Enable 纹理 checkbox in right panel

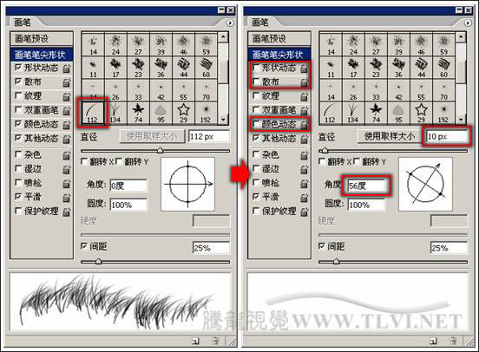tap(256, 95)
